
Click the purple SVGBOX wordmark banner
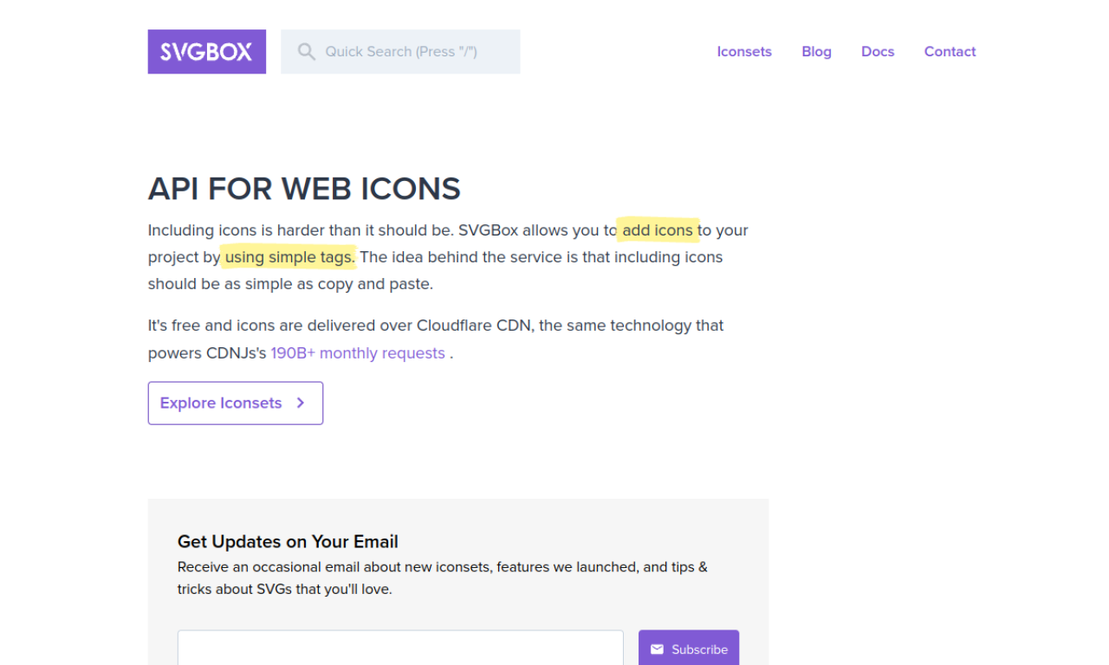206,51
